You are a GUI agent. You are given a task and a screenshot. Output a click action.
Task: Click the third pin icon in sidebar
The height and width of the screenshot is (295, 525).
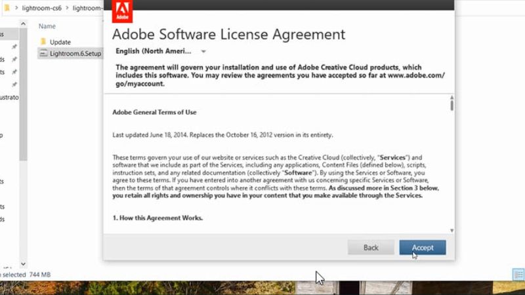[x=14, y=72]
